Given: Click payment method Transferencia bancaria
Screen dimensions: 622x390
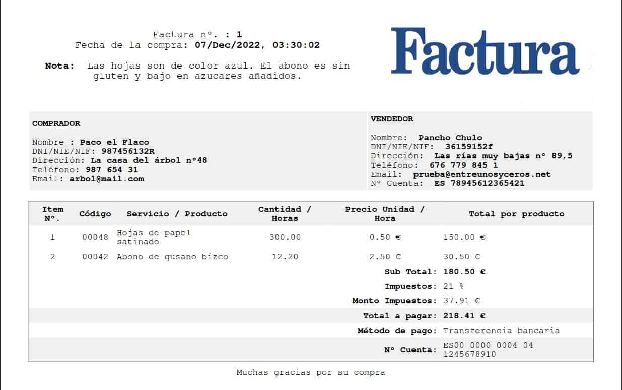Looking at the screenshot, I should point(501,331).
